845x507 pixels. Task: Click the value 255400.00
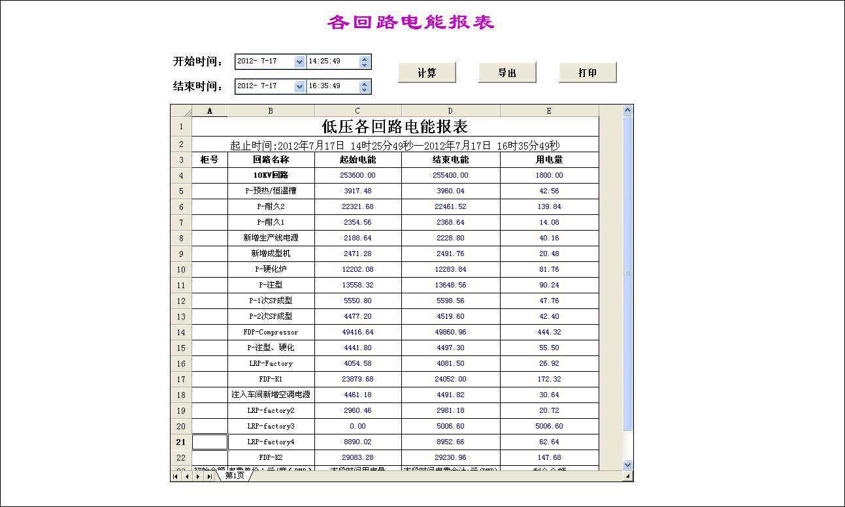[x=451, y=175]
